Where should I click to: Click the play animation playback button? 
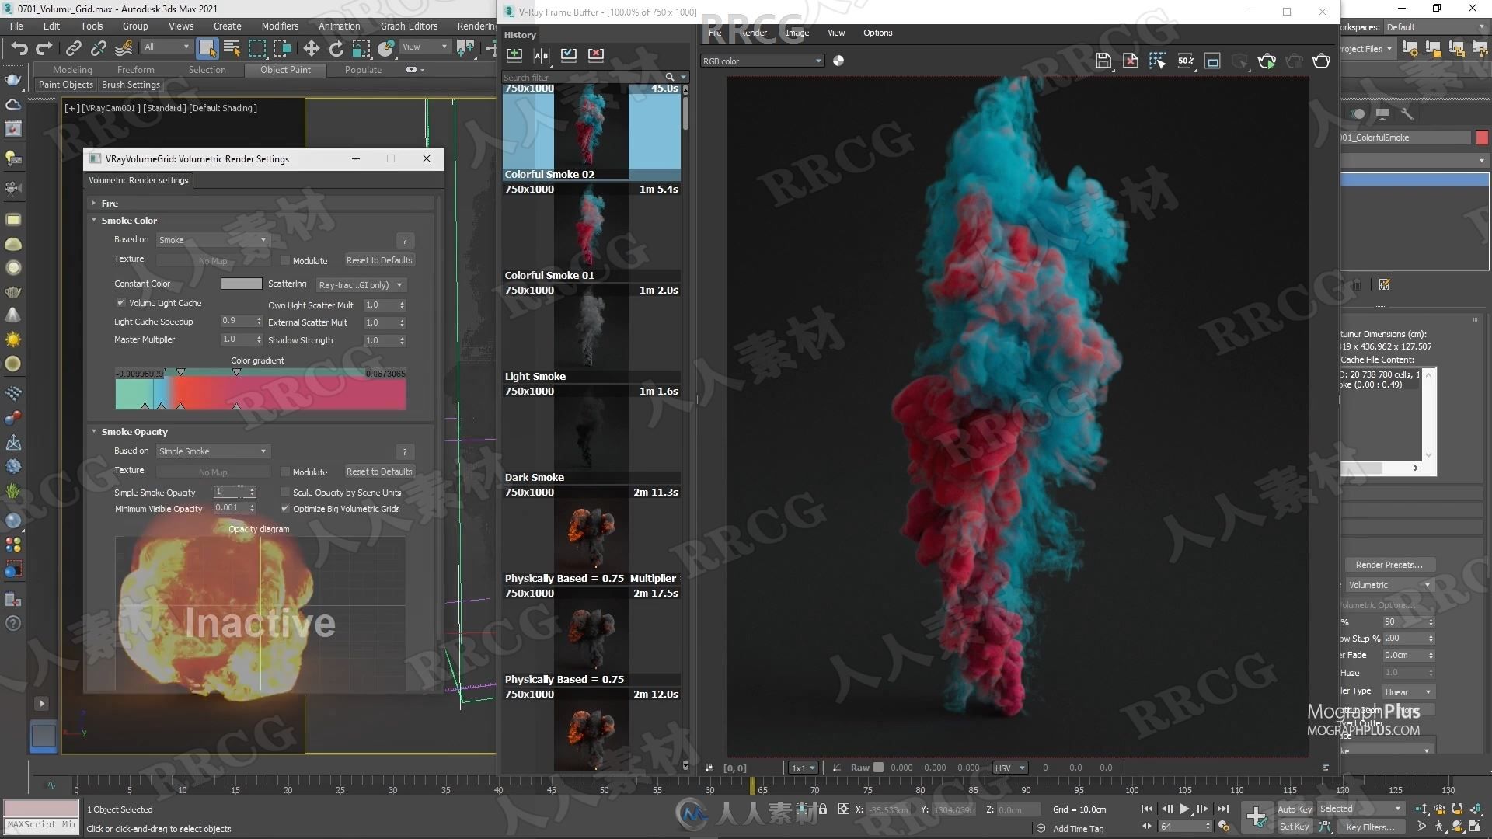point(1187,809)
